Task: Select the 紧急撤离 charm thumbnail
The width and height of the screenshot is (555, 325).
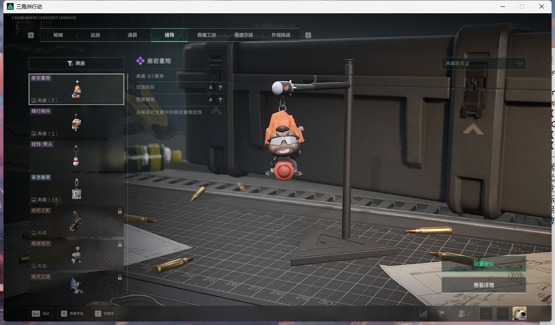Action: tap(76, 188)
